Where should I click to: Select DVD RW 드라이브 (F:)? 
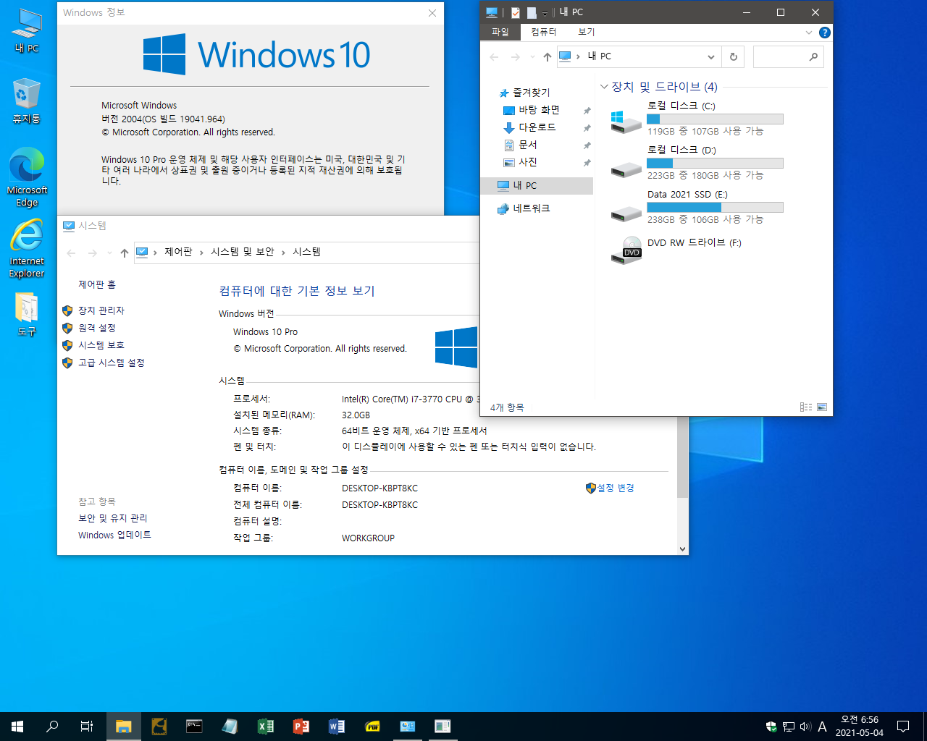[x=677, y=250]
